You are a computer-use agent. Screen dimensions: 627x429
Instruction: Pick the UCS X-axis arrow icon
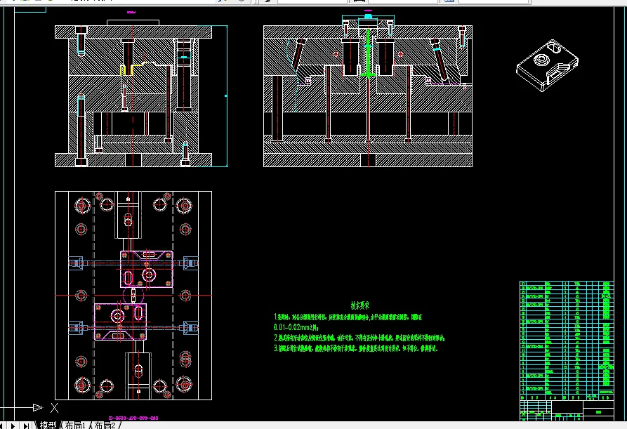(x=38, y=407)
